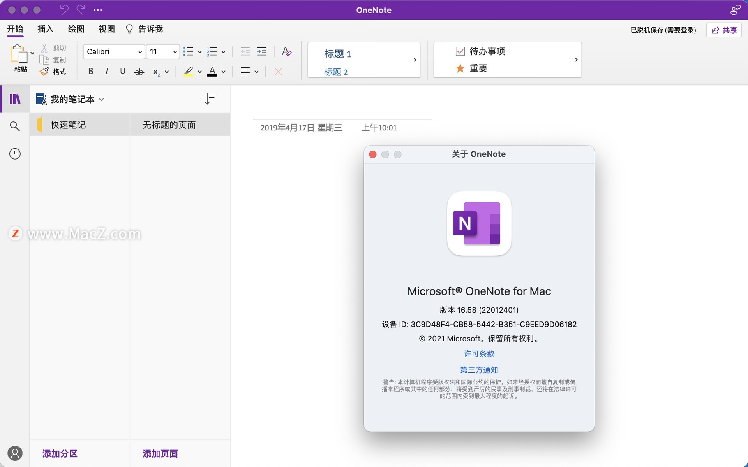
Task: Switch to the 插入 (Insert) tab
Action: pos(46,29)
